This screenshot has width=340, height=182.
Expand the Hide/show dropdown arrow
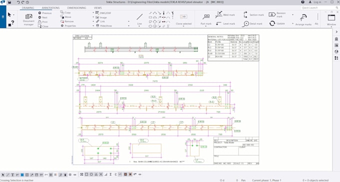(x=93, y=26)
